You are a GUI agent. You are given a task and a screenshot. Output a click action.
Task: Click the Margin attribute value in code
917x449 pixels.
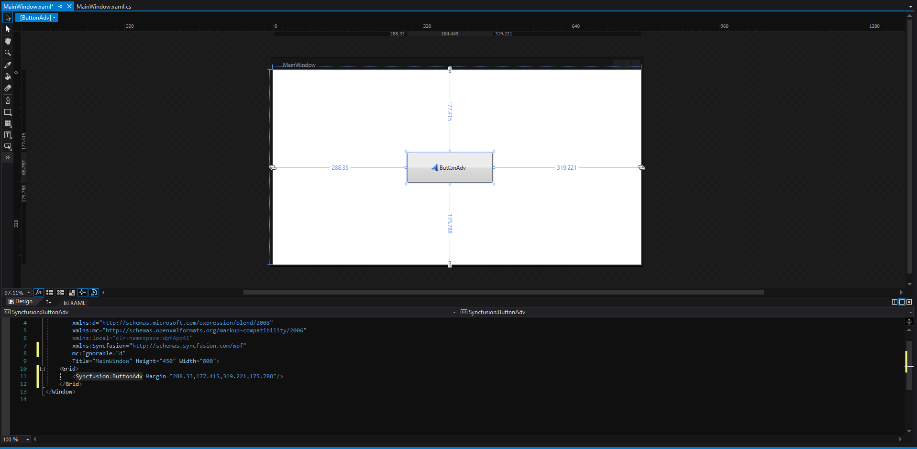223,376
